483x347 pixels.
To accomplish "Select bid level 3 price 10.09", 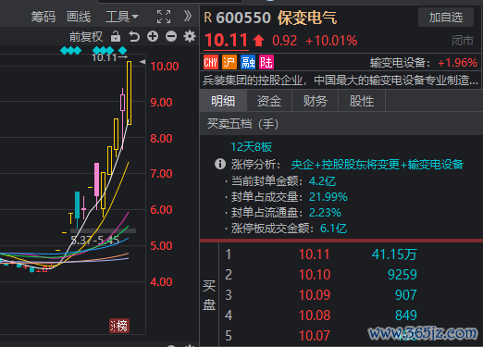I will [315, 295].
